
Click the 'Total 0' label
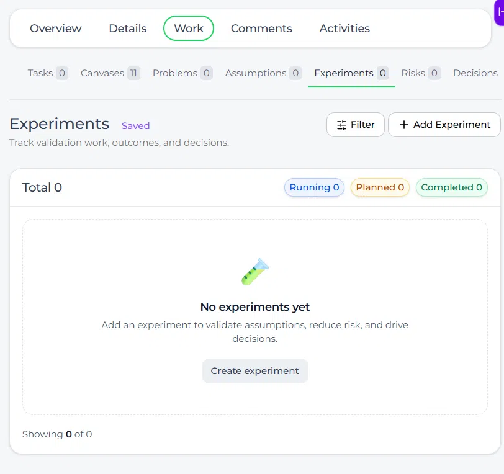(x=42, y=187)
